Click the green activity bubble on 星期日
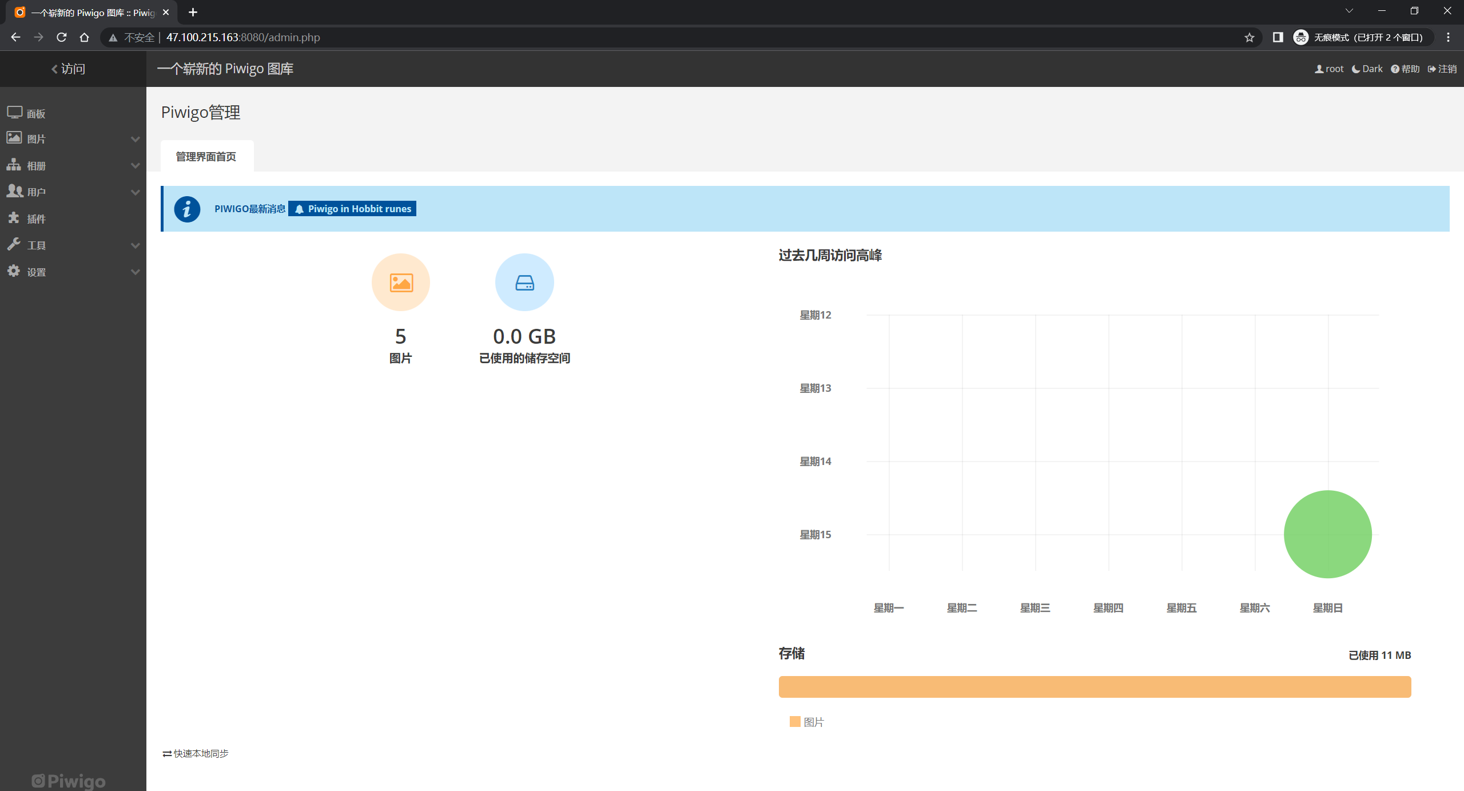This screenshot has height=791, width=1464. [x=1327, y=534]
